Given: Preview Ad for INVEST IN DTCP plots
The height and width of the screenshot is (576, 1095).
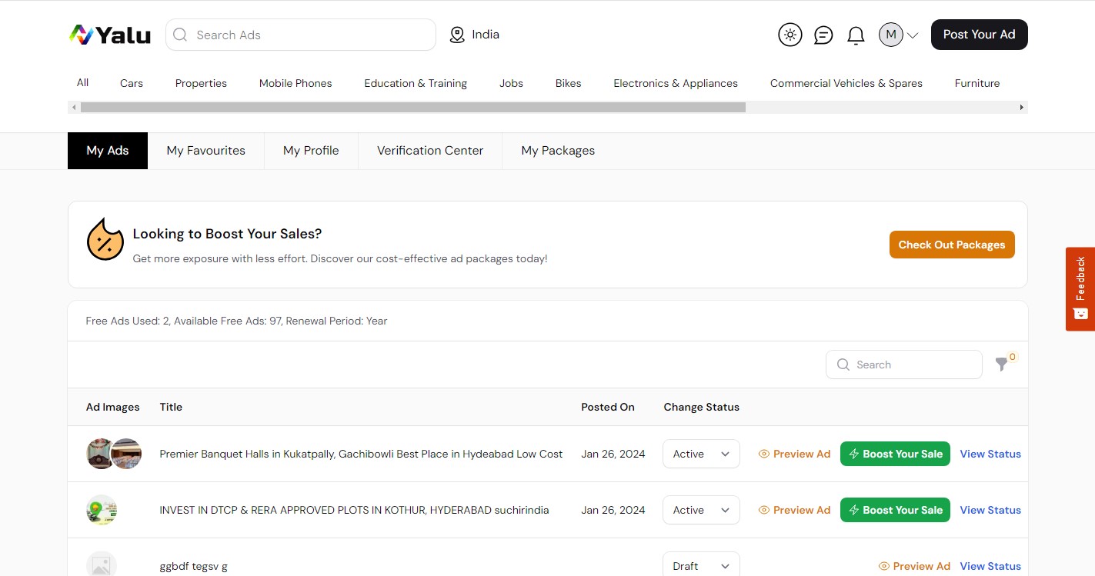Looking at the screenshot, I should pos(794,510).
